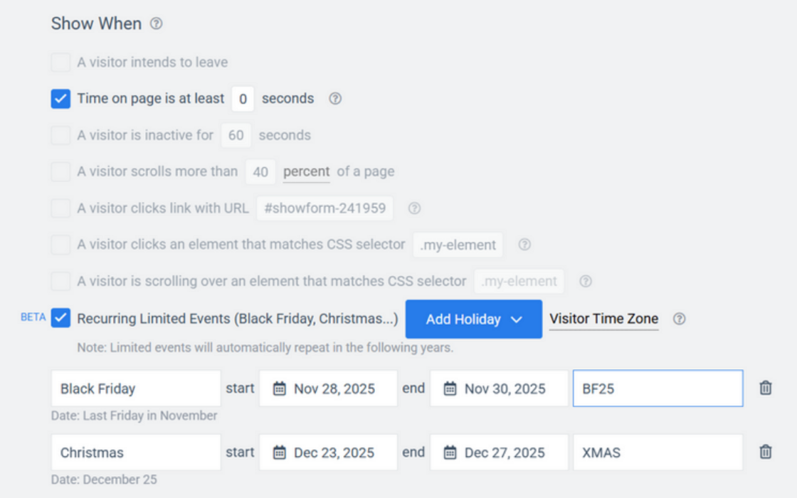797x498 pixels.
Task: Click the Black Friday end date Nov 30, 2025
Action: (x=505, y=388)
